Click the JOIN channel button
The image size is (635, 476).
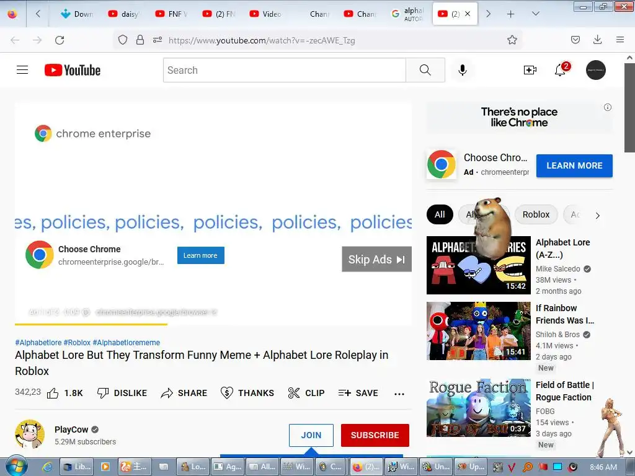[311, 435]
